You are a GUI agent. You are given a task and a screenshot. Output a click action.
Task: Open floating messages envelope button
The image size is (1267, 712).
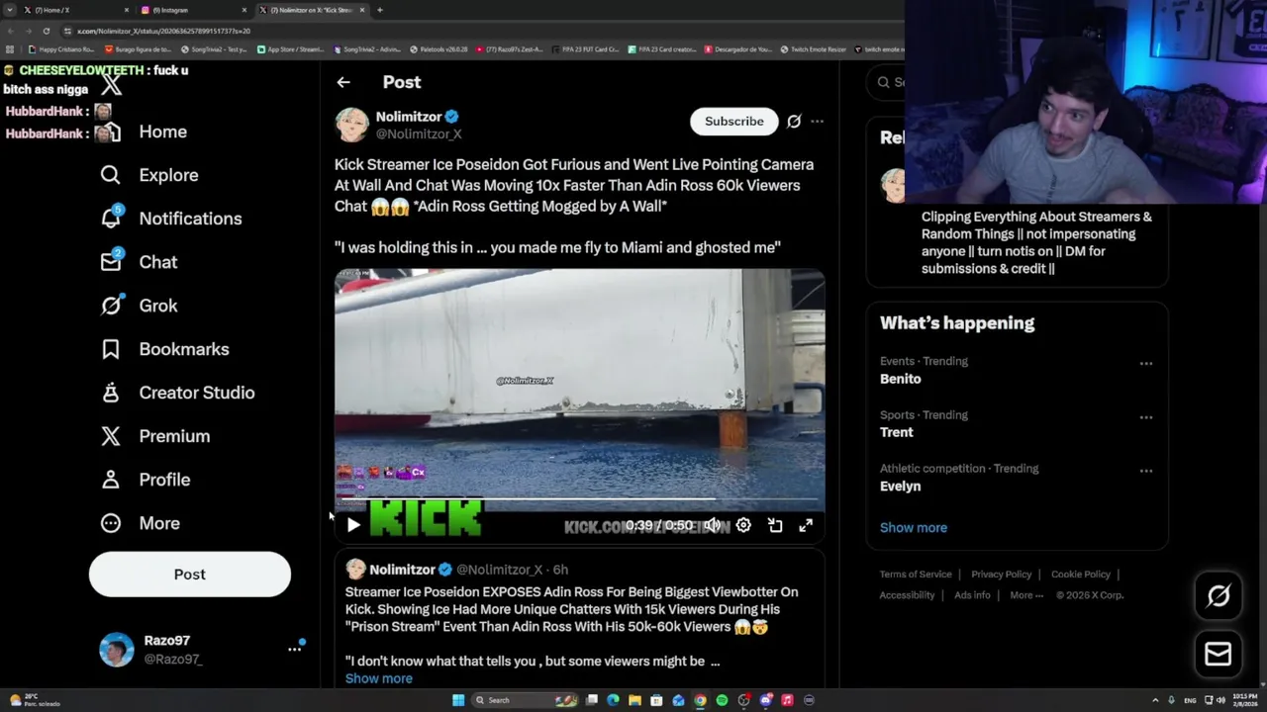pos(1218,654)
